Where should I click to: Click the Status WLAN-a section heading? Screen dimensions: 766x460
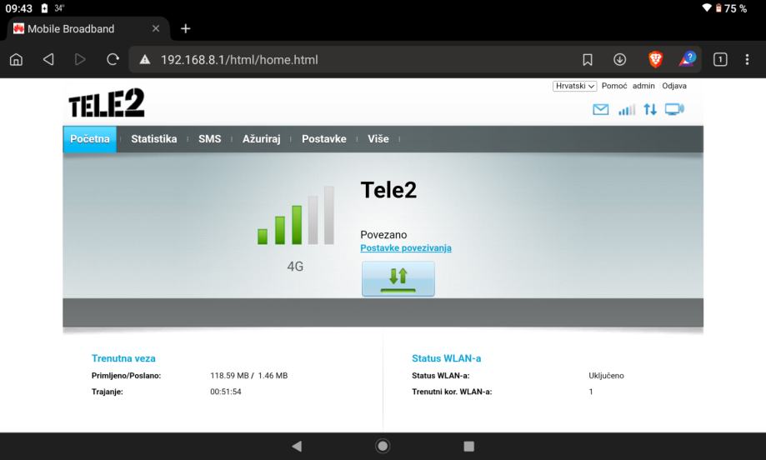[447, 358]
